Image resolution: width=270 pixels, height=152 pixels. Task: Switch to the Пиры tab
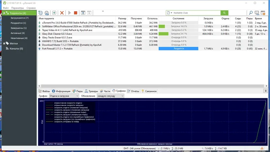(x=78, y=91)
